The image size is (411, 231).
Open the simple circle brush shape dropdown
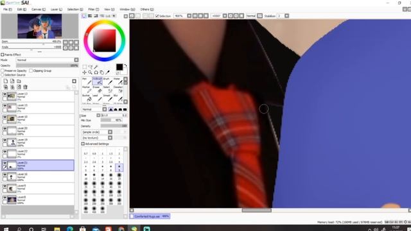coord(97,132)
